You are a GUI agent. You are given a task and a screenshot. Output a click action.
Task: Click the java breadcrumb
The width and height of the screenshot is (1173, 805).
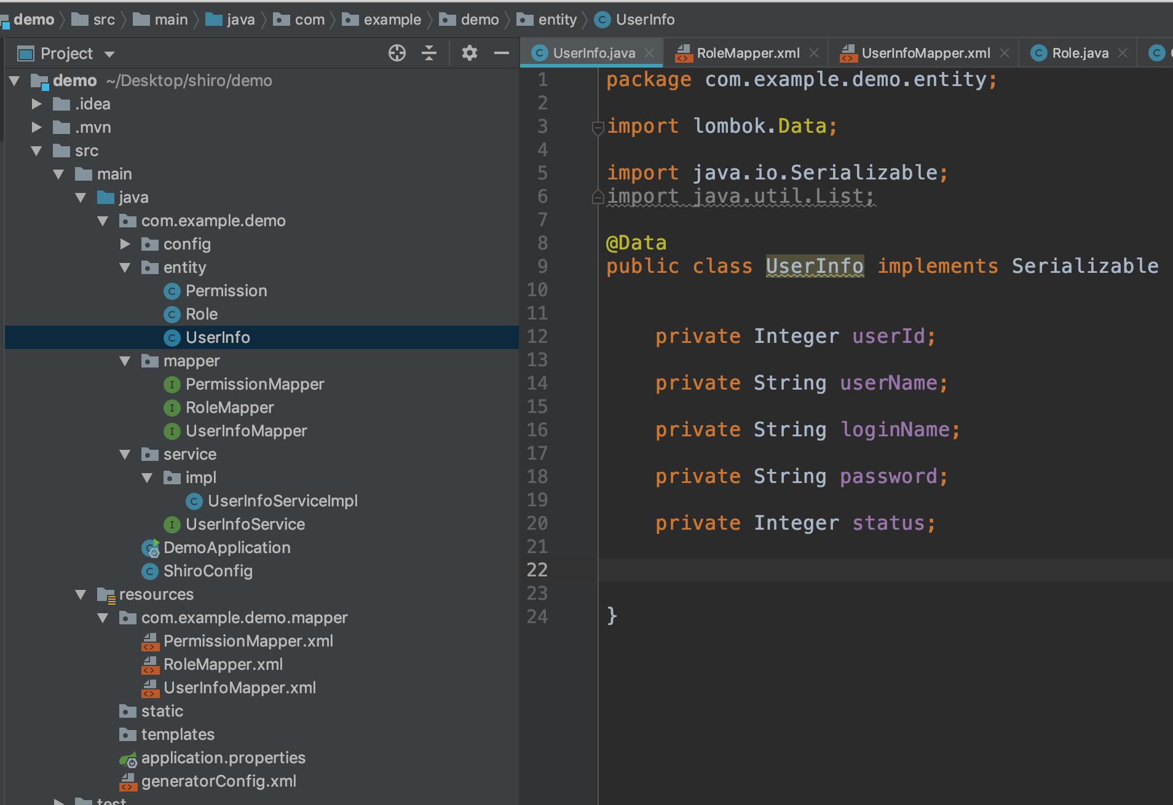coord(230,20)
